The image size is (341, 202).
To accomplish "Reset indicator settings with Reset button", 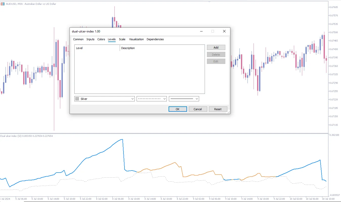I will 218,109.
